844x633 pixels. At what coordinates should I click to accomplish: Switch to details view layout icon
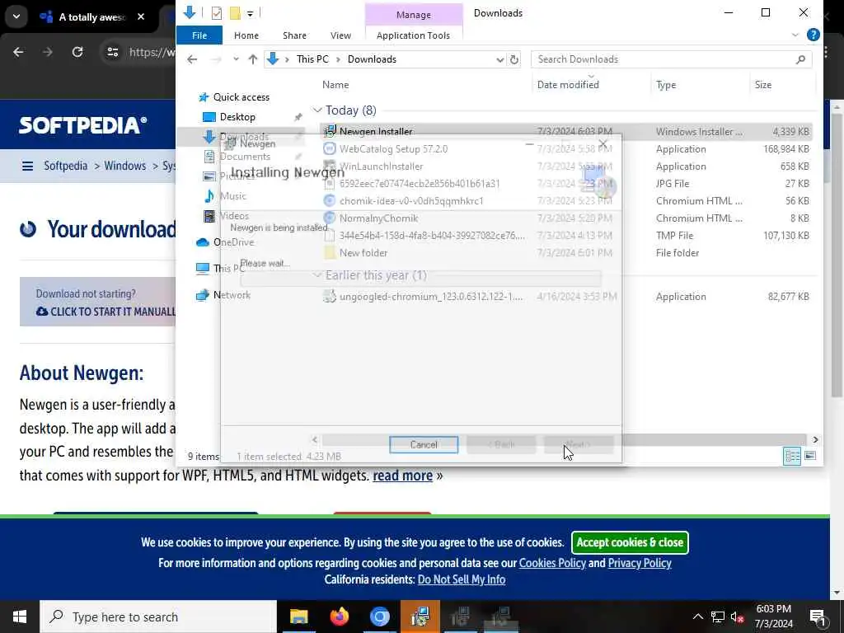click(792, 457)
